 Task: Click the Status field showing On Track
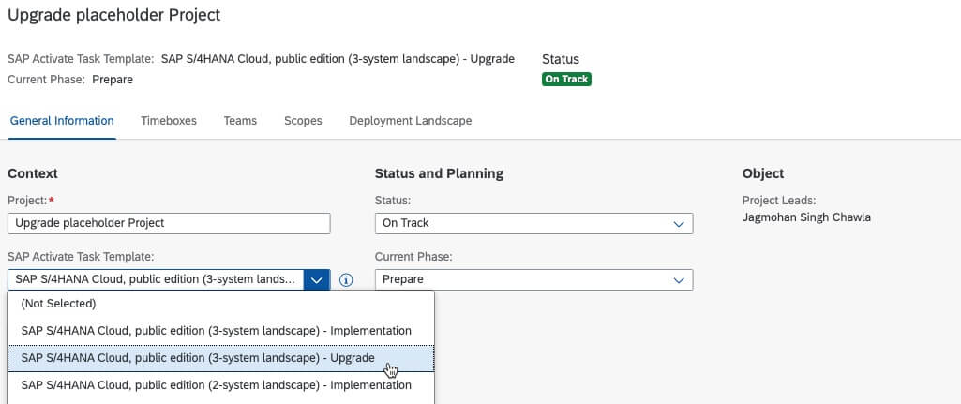(x=533, y=223)
